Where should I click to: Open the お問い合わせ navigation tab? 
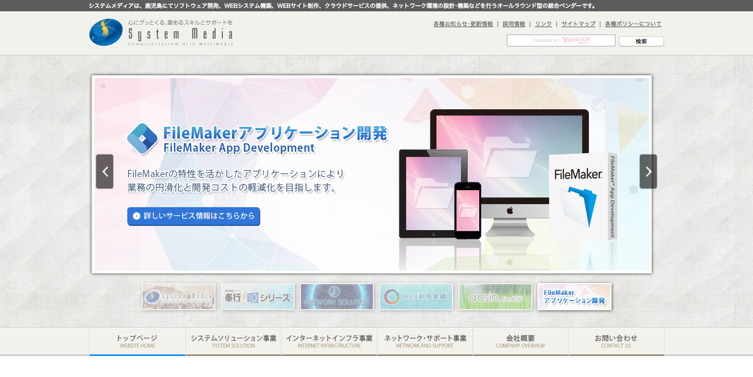616,341
